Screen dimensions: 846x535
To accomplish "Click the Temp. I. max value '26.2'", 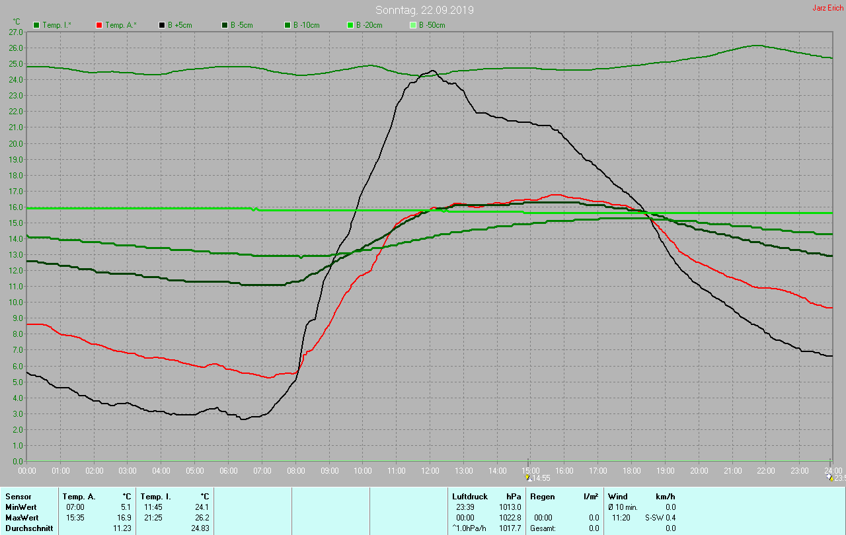I will point(202,518).
